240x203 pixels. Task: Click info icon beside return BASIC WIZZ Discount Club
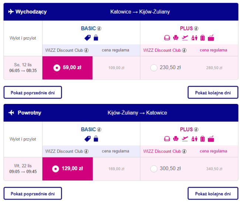click(86, 151)
